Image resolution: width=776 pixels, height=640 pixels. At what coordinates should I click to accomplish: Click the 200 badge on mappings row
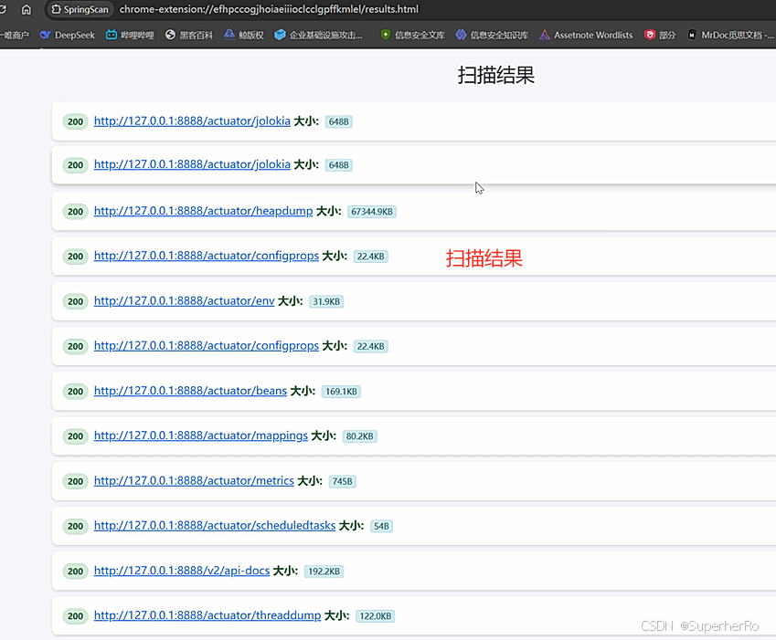pyautogui.click(x=75, y=436)
